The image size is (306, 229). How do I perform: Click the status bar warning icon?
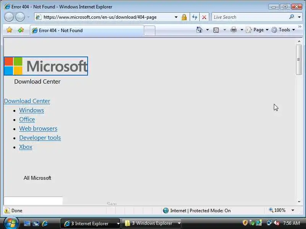point(7,211)
